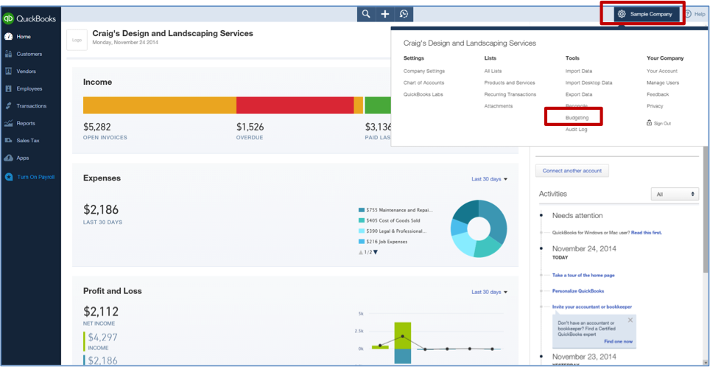710x367 pixels.
Task: Click the $405 Cost of Goods Sold legend
Action: coord(389,220)
